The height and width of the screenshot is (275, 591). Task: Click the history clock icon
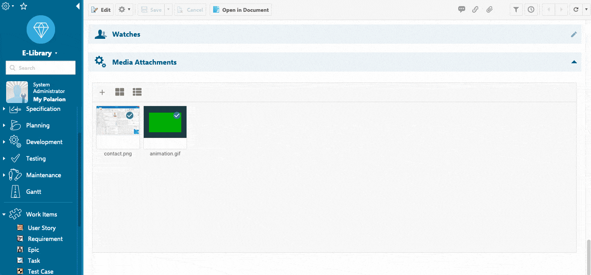coord(531,10)
